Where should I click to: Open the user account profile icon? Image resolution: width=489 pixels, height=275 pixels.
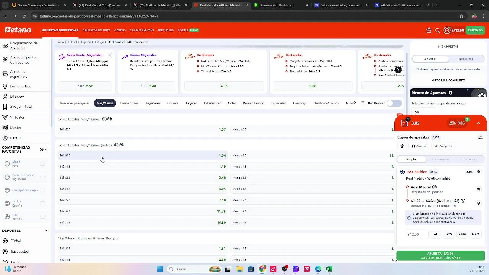point(447,30)
